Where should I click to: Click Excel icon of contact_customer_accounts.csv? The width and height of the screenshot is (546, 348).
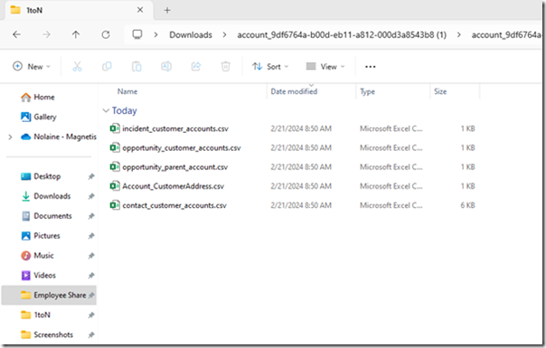pyautogui.click(x=115, y=205)
